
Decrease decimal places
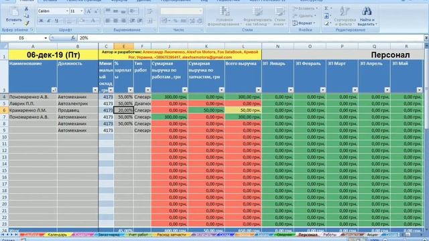200,21
